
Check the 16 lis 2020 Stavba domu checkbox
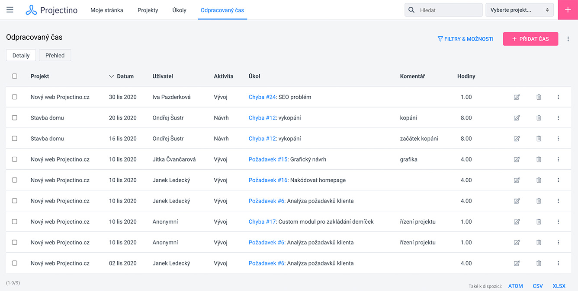pos(15,139)
